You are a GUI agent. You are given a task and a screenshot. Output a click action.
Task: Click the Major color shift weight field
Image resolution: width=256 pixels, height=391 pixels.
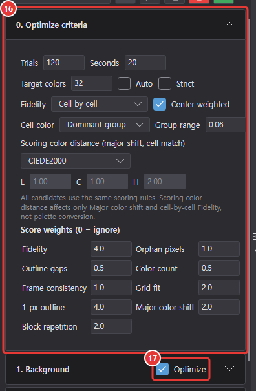[219, 307]
